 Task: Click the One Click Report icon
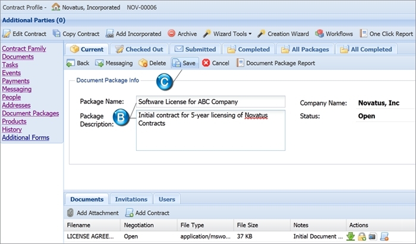[363, 33]
